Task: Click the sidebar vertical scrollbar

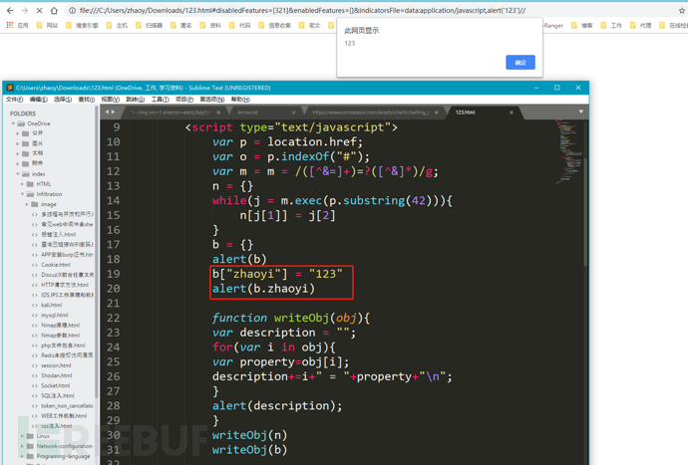Action: pyautogui.click(x=97, y=252)
